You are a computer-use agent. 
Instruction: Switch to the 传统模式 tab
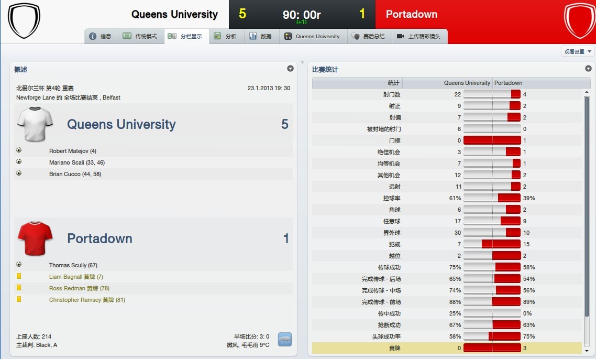(141, 36)
